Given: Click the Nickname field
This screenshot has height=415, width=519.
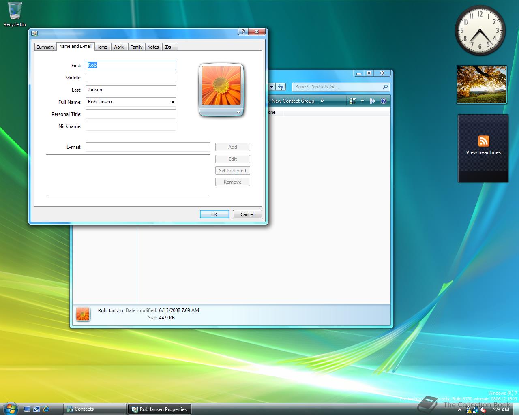Looking at the screenshot, I should (x=131, y=126).
